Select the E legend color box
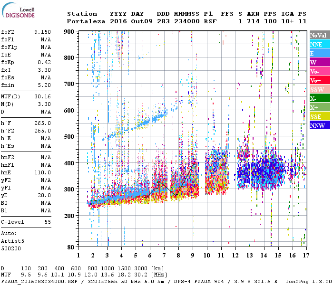Screen dimensions: 333x285 click(x=320, y=53)
